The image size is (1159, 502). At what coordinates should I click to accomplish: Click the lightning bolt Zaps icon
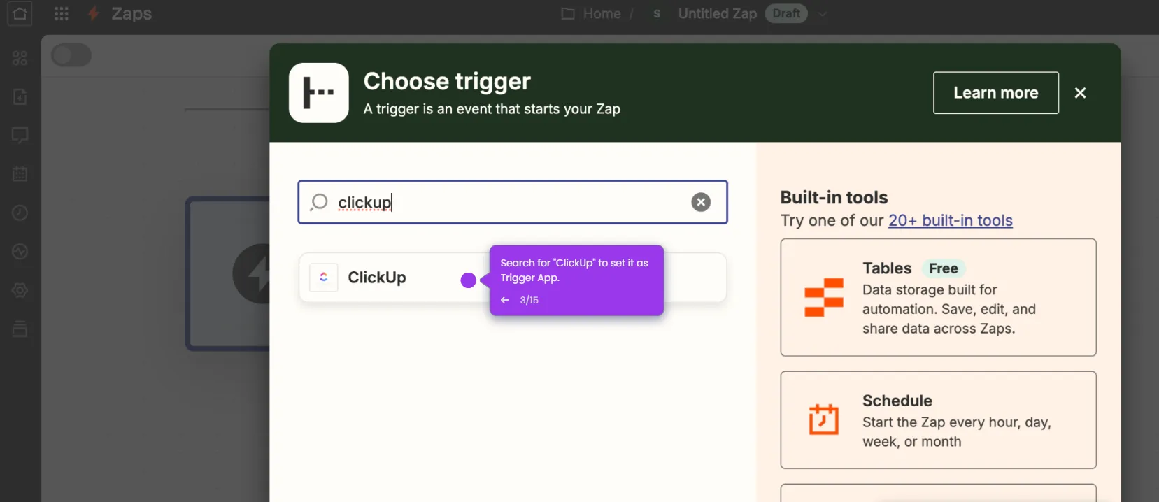click(x=93, y=14)
